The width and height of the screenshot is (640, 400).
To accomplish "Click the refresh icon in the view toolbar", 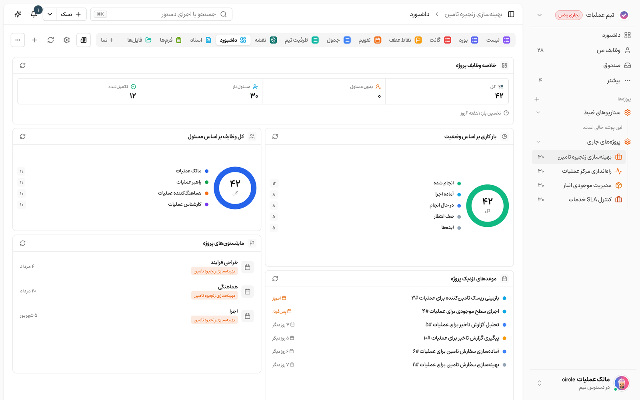I will coord(51,40).
